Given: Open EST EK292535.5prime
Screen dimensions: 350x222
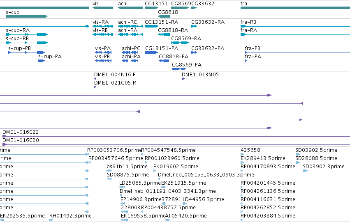Looking at the screenshot, I should (22, 216).
